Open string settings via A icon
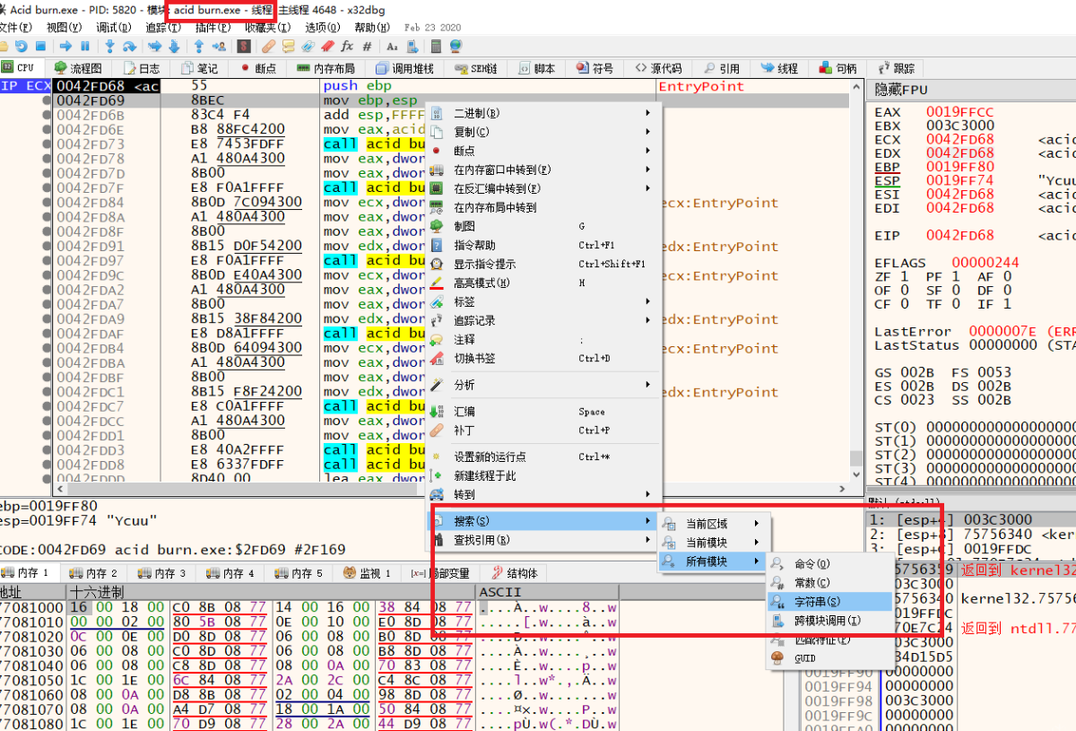1076x731 pixels. pyautogui.click(x=392, y=46)
